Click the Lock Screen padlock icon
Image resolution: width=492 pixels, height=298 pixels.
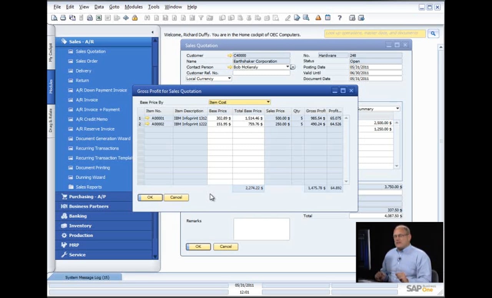135,18
